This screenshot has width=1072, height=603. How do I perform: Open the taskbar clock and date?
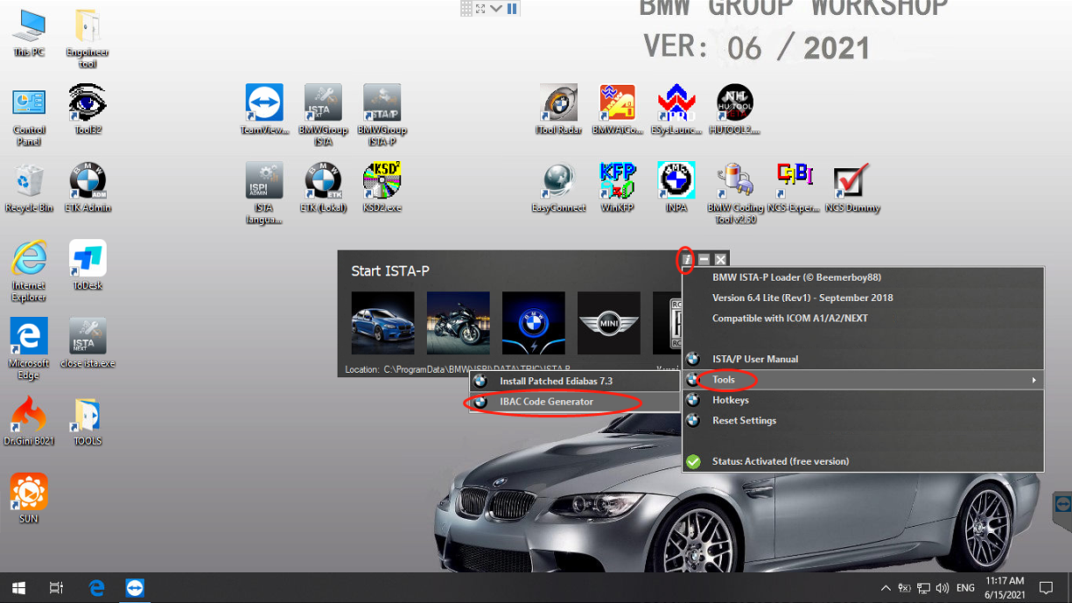point(1004,588)
